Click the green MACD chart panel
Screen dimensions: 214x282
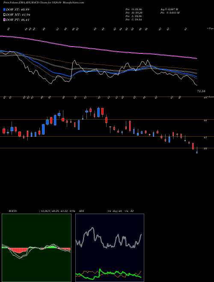tap(36, 248)
